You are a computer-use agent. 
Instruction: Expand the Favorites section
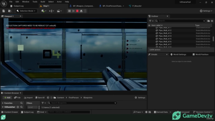click(3, 103)
